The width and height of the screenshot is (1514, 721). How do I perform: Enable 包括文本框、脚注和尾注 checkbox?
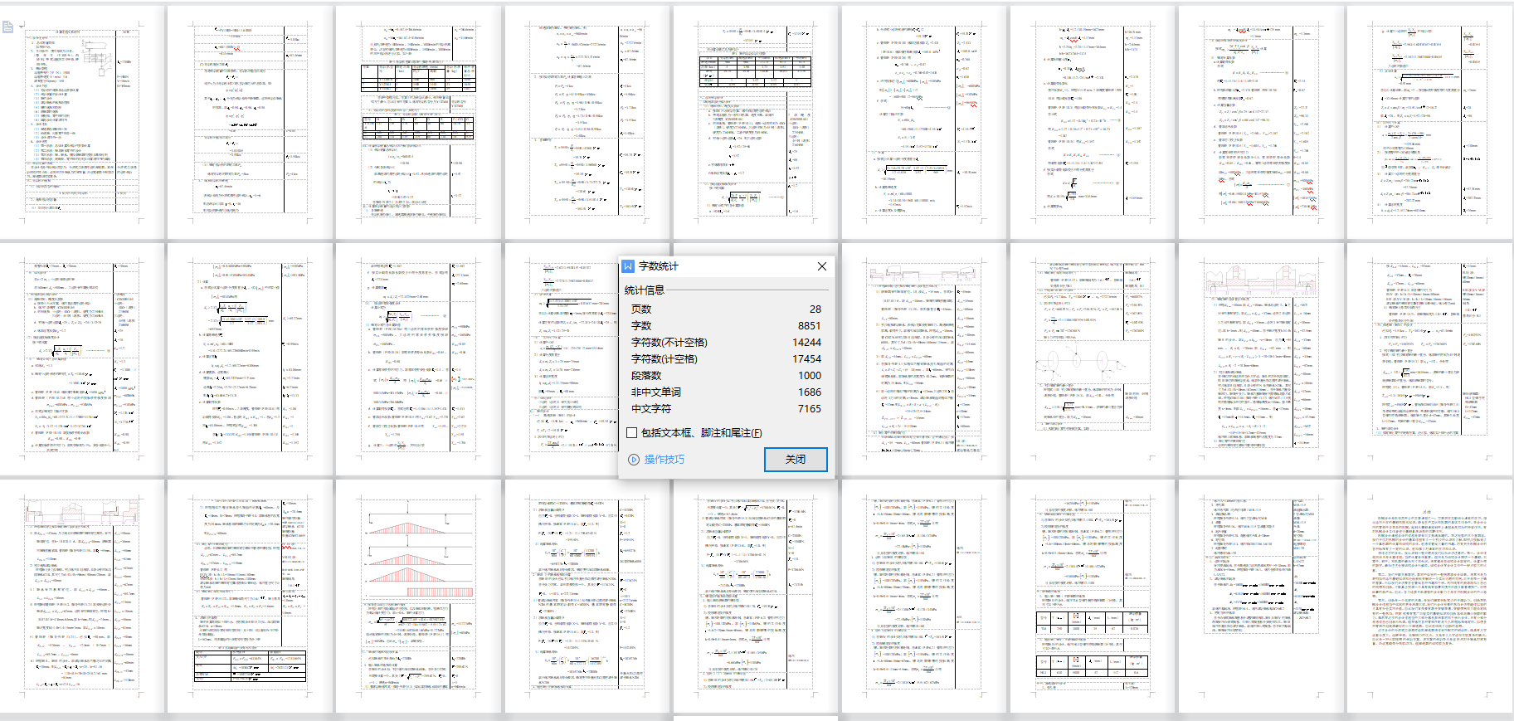pyautogui.click(x=632, y=433)
